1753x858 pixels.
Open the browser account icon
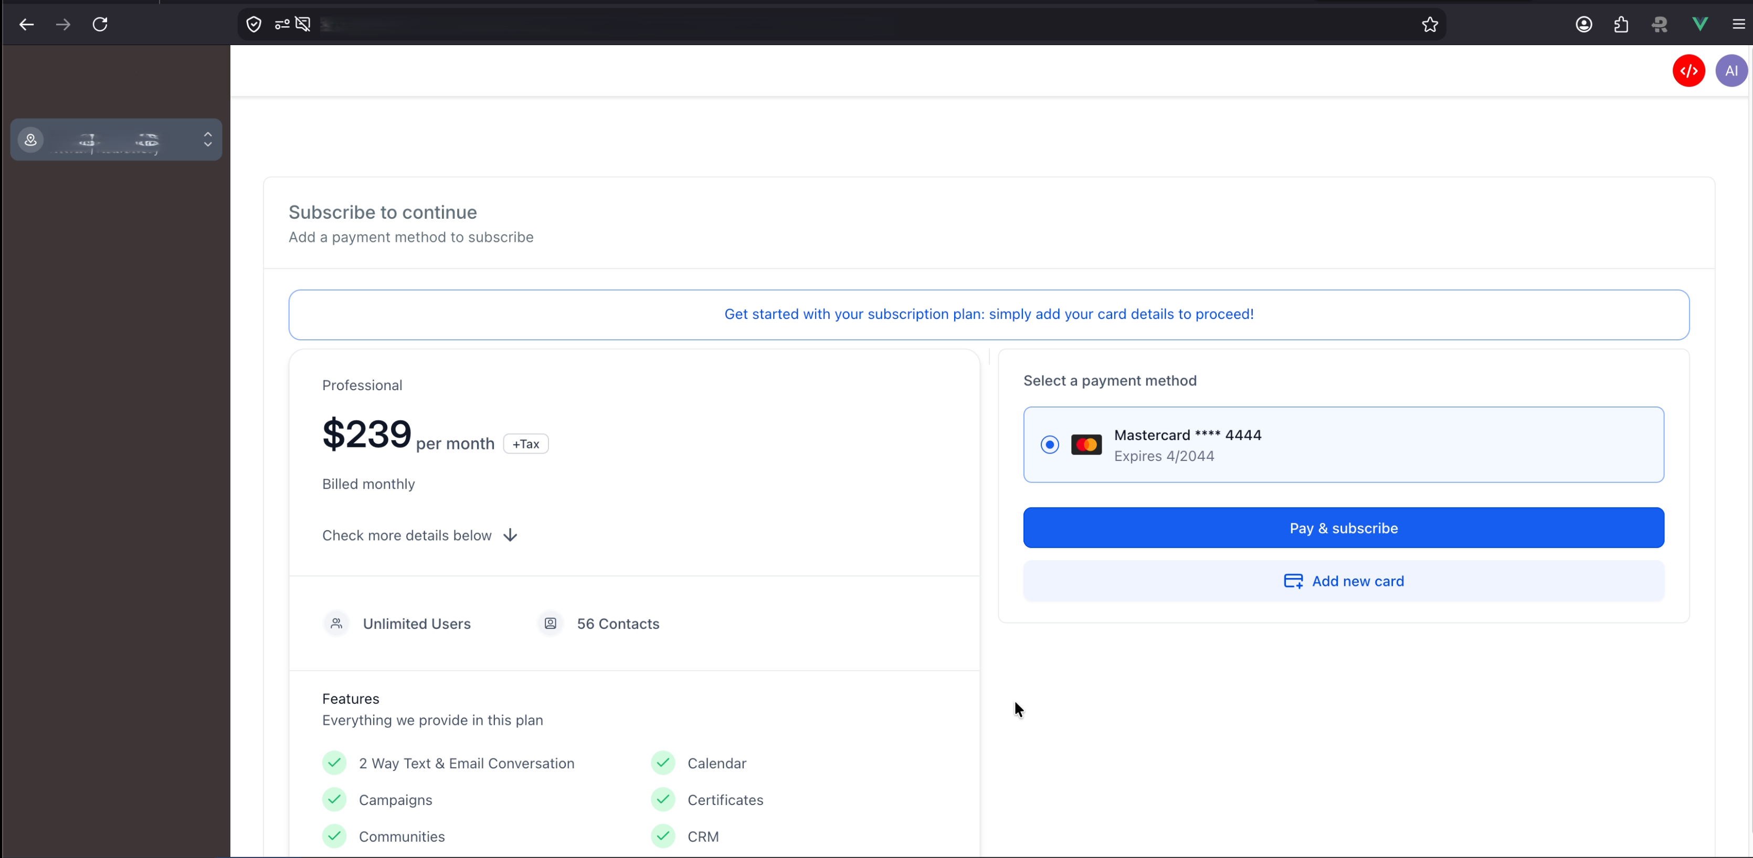tap(1583, 25)
